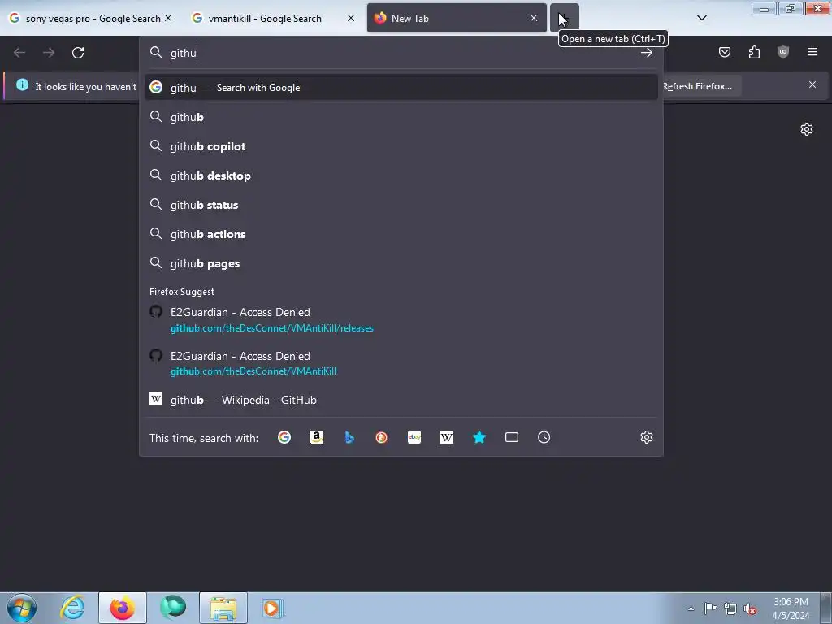Open search settings gear in dropdown
Screen dimensions: 832x624
pos(646,437)
